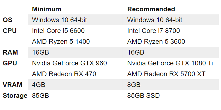Click the 85GB minimum storage value
Screen dimensions: 221x110
click(x=40, y=96)
